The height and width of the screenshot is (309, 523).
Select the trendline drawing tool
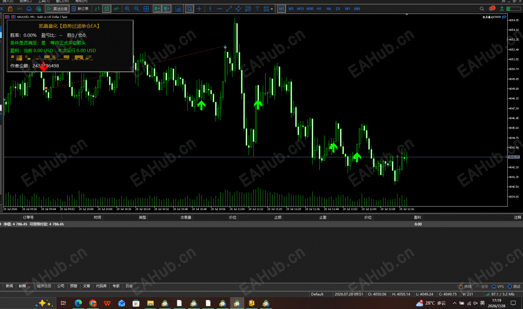(x=229, y=9)
